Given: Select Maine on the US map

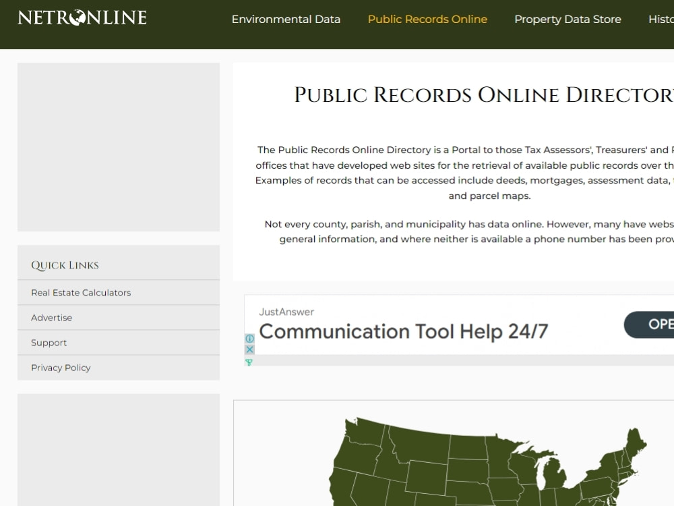Looking at the screenshot, I should coord(635,441).
